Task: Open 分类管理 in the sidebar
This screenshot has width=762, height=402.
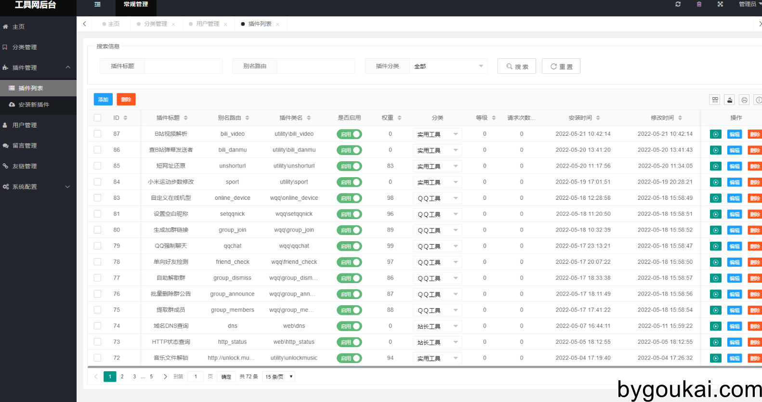Action: 38,47
